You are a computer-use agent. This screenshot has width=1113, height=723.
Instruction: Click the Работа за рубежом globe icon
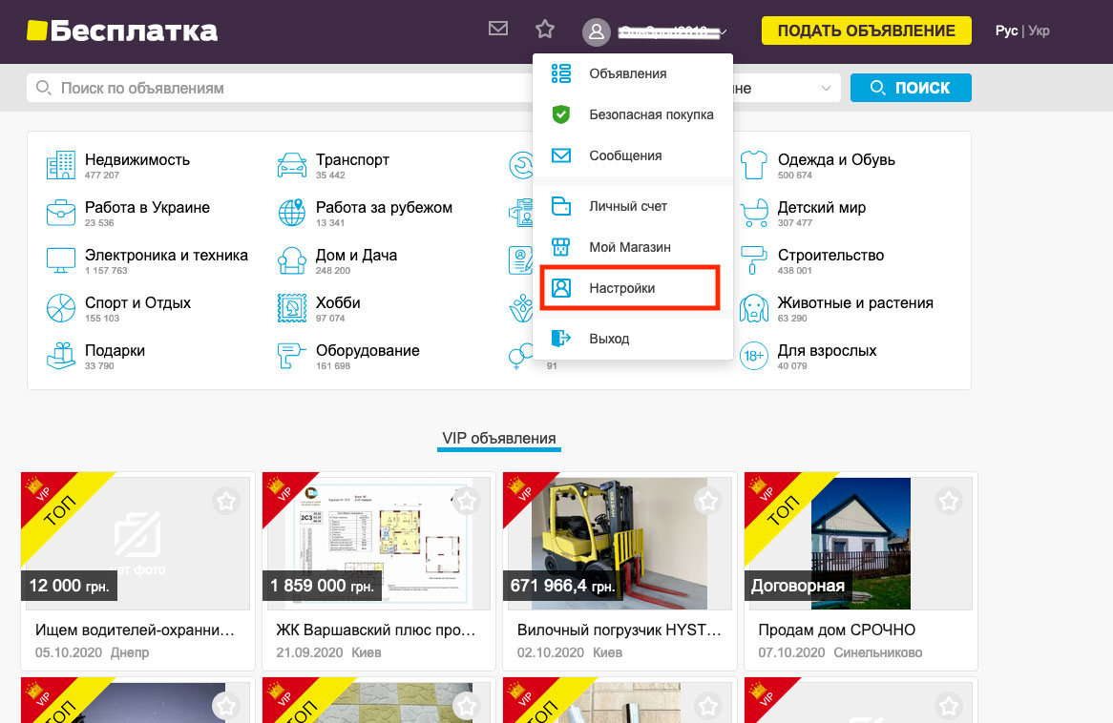click(292, 213)
